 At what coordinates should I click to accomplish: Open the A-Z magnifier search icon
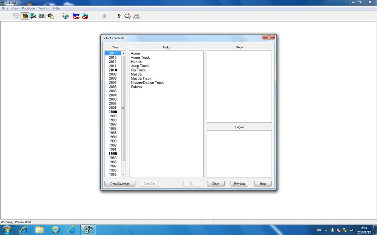(127, 16)
